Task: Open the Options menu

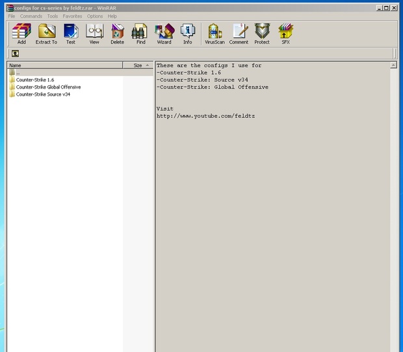Action: (95, 16)
